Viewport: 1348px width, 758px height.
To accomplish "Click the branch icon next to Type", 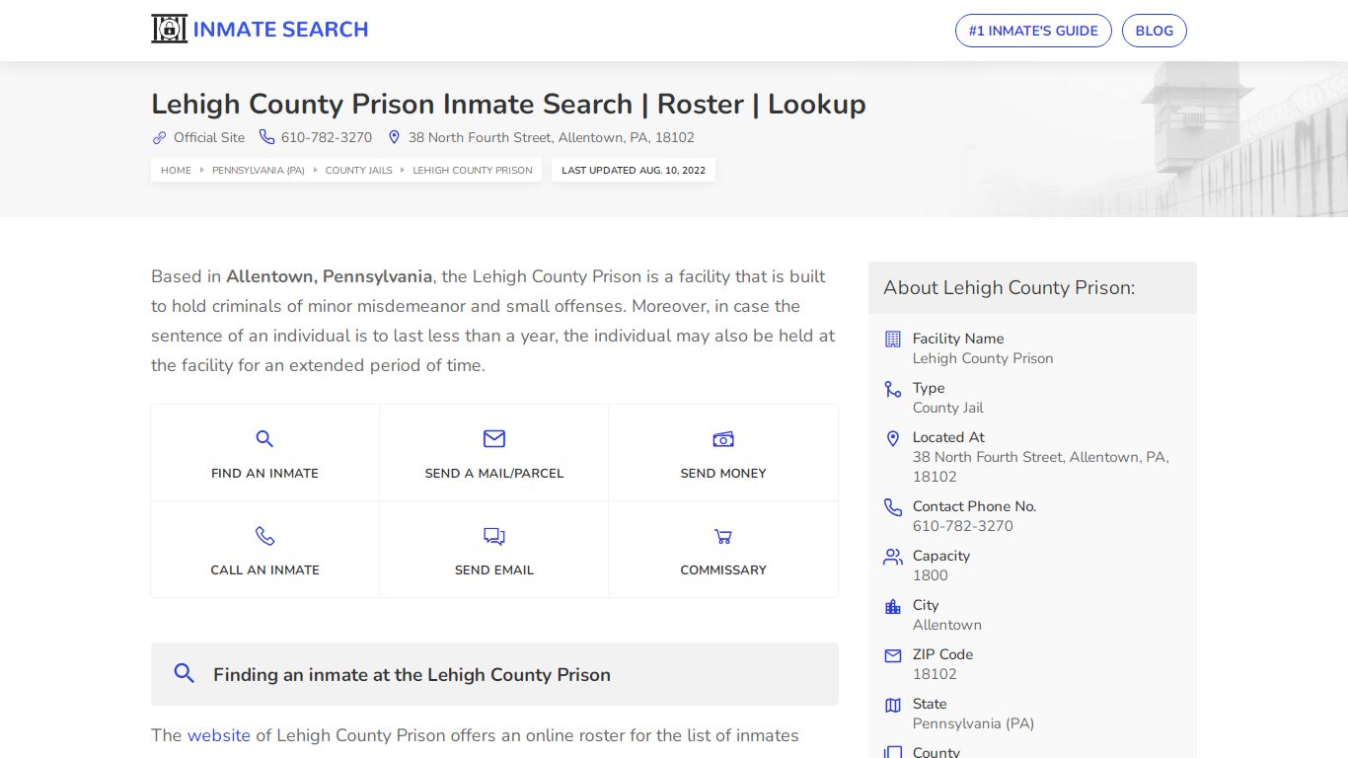I will click(893, 389).
